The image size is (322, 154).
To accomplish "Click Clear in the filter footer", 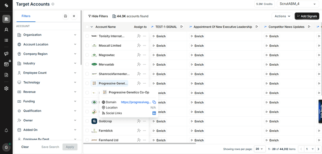I will (x=25, y=147).
